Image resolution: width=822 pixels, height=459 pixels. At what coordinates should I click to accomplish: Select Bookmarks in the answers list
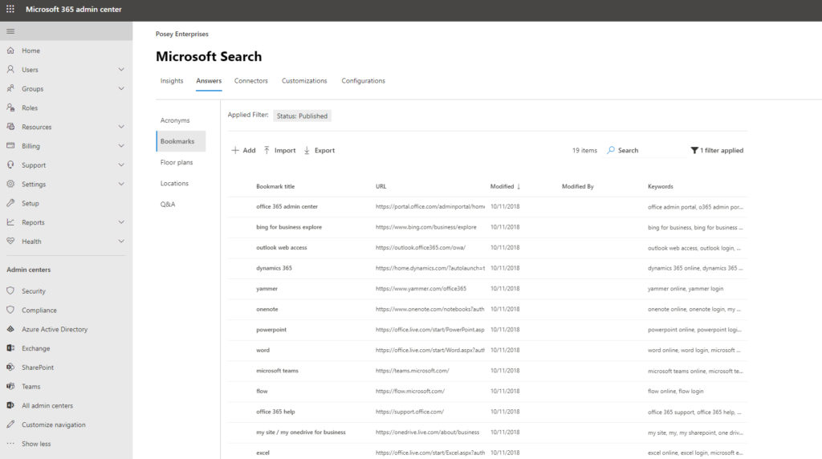coord(181,141)
